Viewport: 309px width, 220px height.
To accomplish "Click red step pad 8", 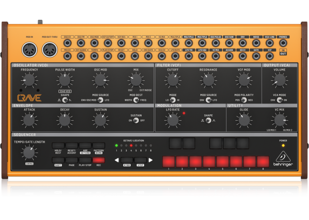I will coord(263,161).
